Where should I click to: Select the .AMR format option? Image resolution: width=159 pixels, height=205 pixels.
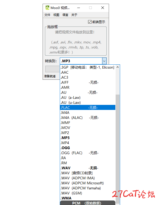coord(88,87)
